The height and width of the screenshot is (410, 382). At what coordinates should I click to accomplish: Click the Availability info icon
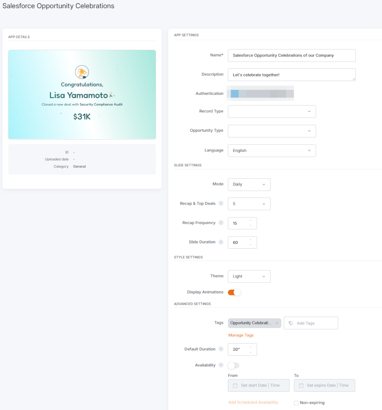(221, 365)
